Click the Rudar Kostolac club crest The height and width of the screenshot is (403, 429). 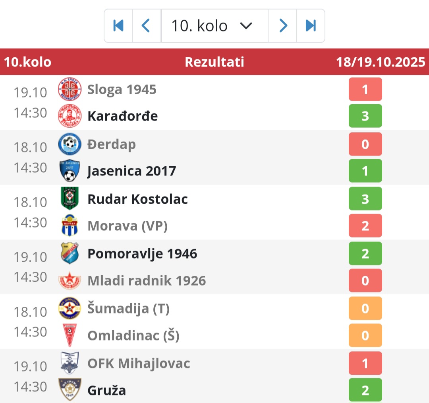(x=70, y=198)
